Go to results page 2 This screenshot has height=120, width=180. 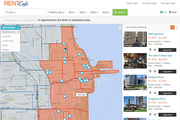(x=176, y=27)
